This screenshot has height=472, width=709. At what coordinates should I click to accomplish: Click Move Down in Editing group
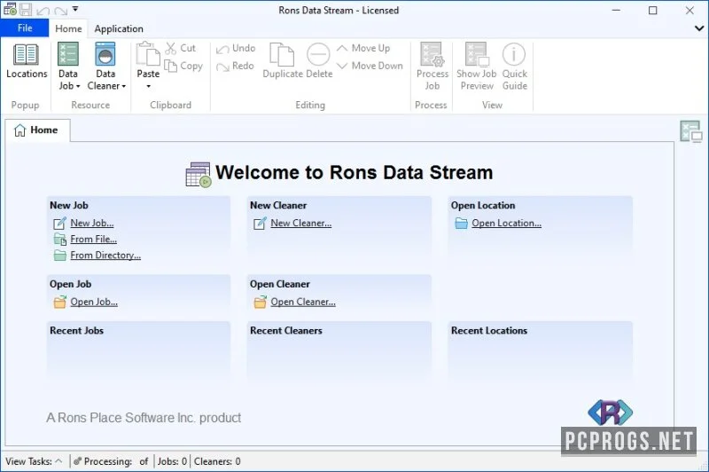pyautogui.click(x=370, y=66)
